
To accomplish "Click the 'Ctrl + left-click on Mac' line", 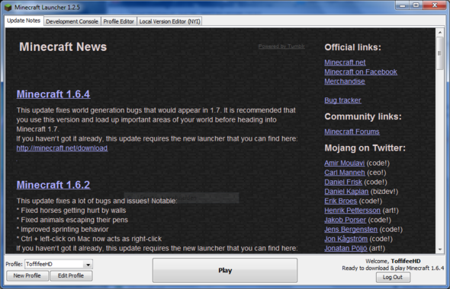I will 89,239.
